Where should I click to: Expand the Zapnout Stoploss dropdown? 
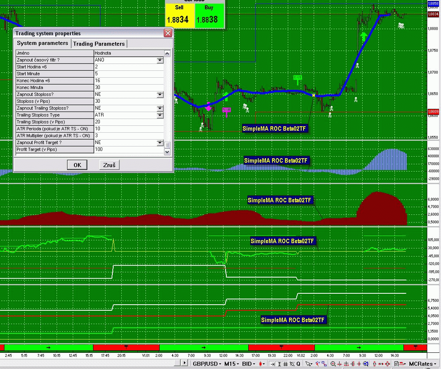tap(160, 94)
